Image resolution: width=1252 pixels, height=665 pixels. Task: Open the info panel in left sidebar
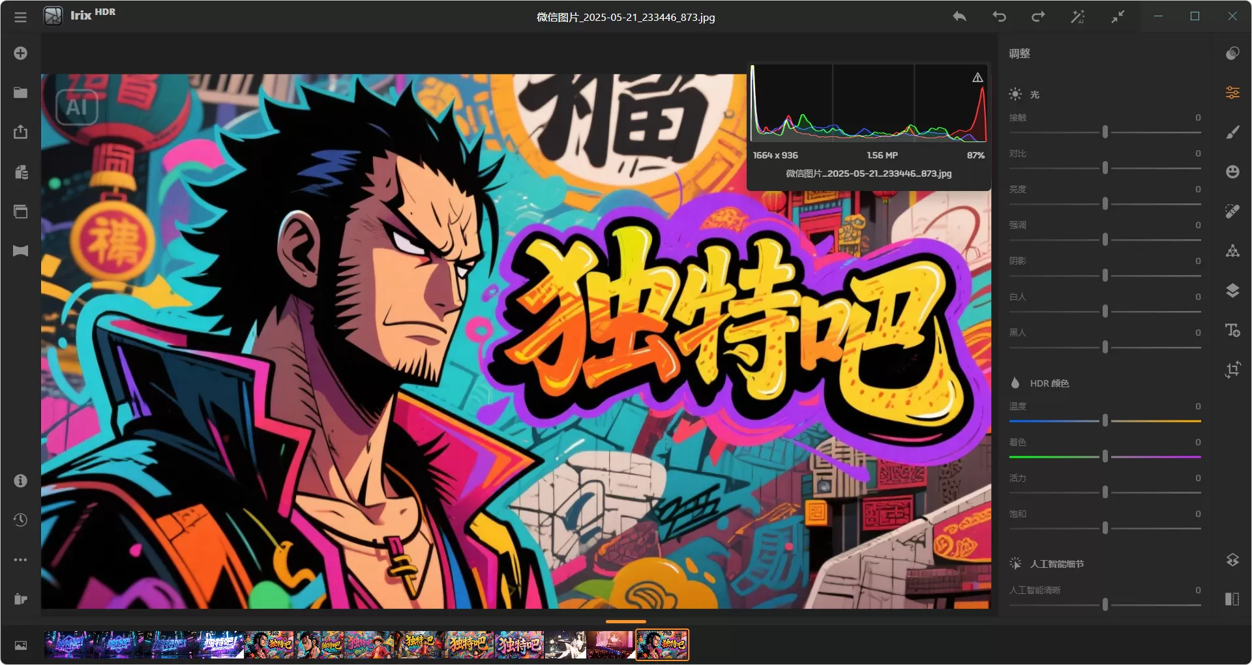pyautogui.click(x=19, y=480)
